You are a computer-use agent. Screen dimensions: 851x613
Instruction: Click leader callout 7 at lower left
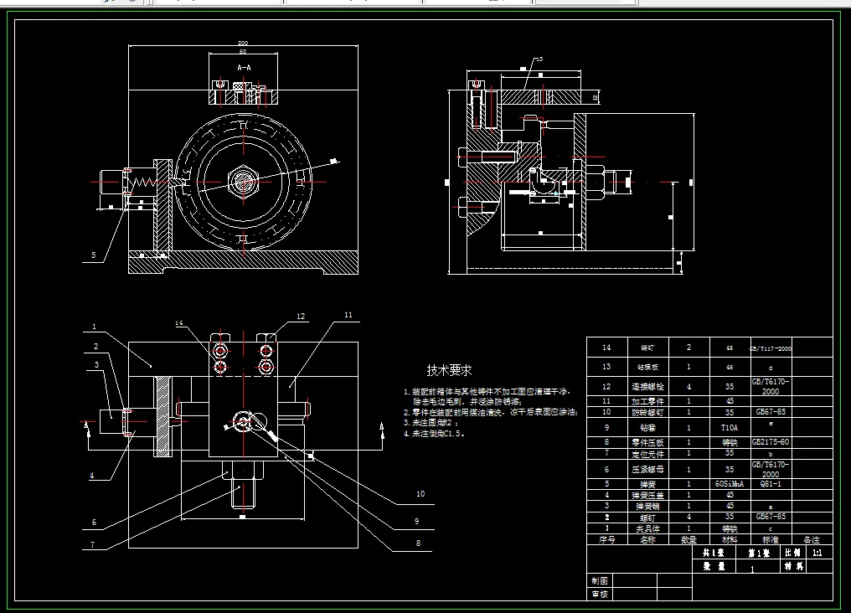pyautogui.click(x=93, y=544)
